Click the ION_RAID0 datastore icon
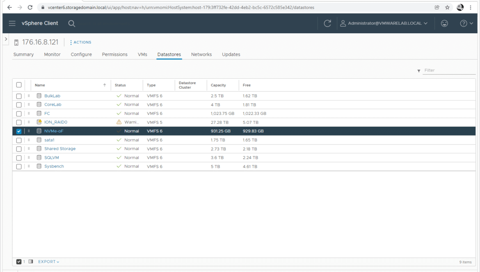The image size is (480, 272). (x=39, y=122)
